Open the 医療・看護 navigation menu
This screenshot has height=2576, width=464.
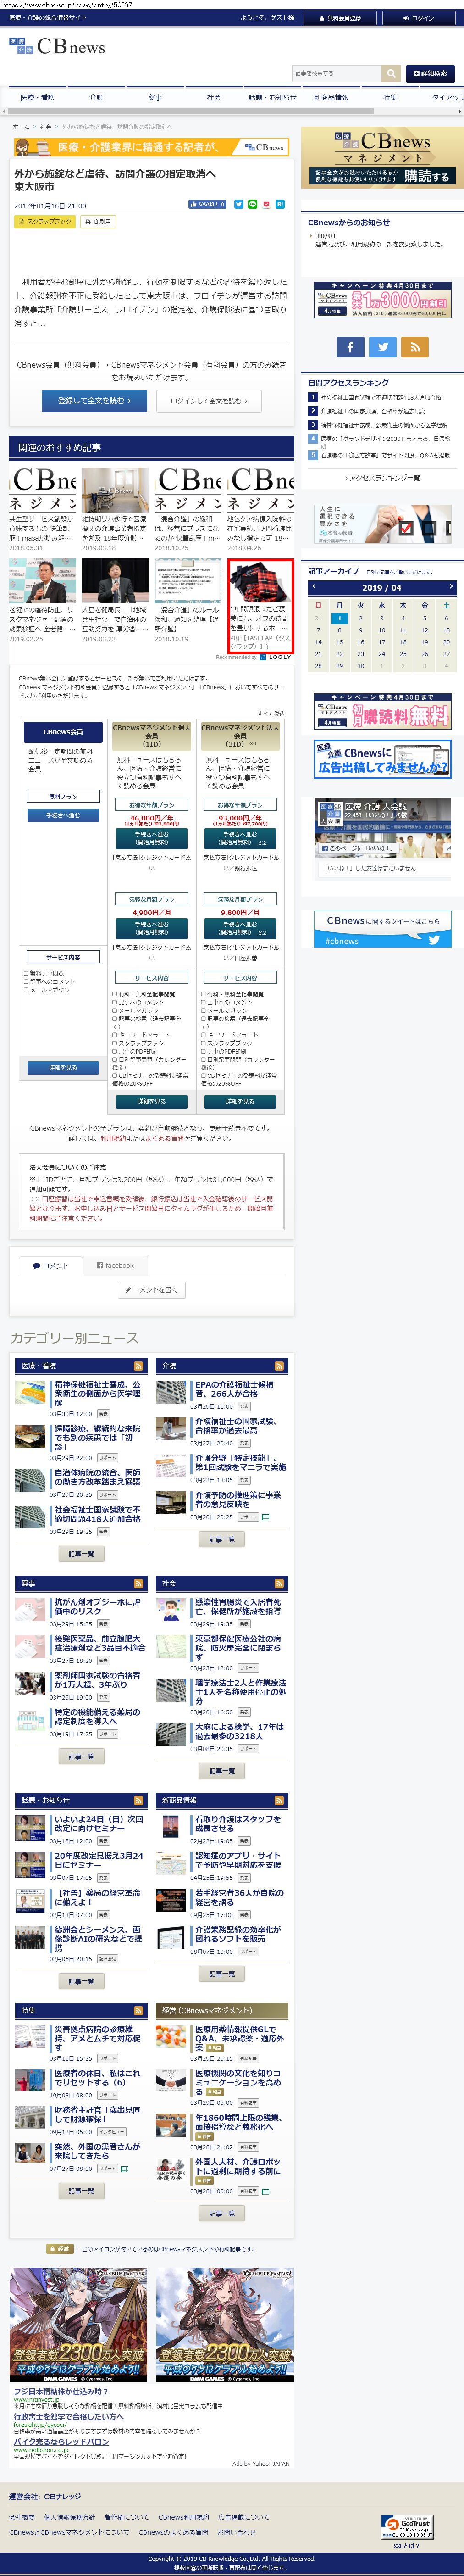tap(38, 98)
